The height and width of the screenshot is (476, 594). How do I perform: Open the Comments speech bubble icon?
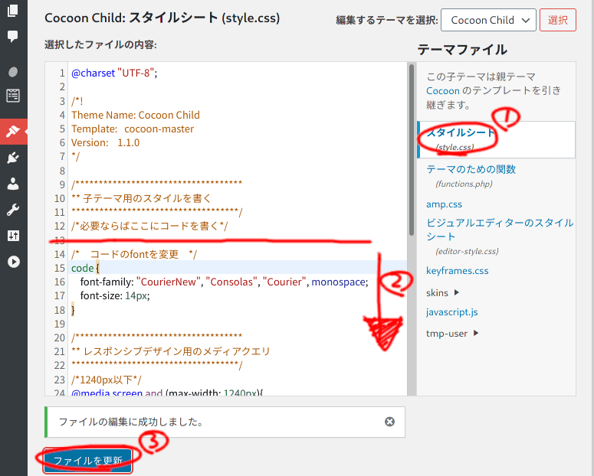13,36
